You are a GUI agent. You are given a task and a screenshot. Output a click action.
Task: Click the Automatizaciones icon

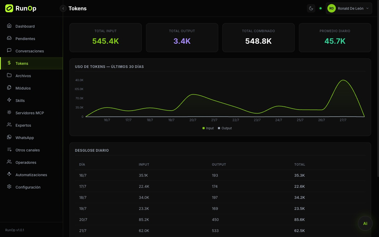coord(9,174)
